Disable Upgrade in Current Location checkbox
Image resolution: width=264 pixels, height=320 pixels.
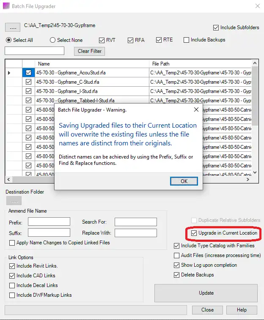click(x=194, y=233)
